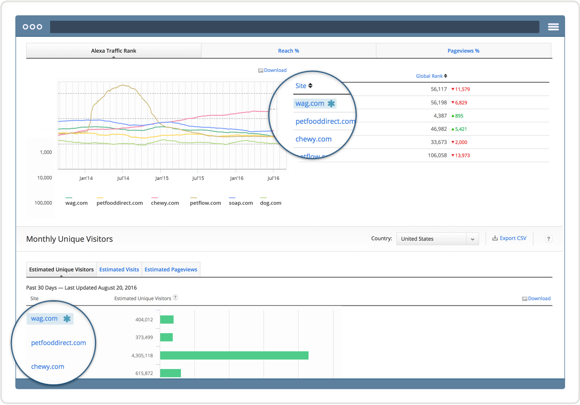The image size is (580, 405).
Task: Open petfooddirect.com in the visitors list
Action: click(58, 343)
